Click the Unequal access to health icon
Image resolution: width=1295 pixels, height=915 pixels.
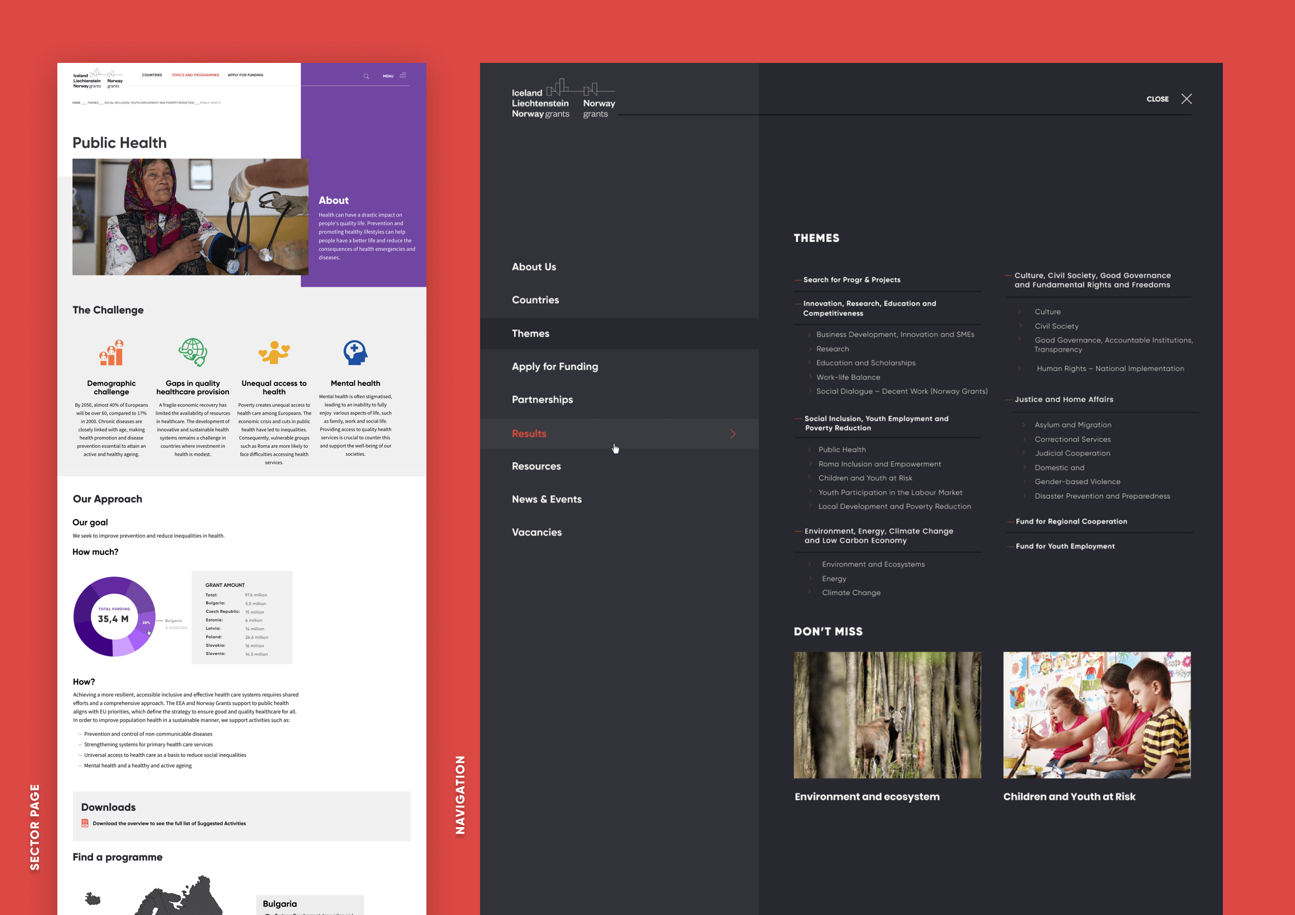tap(274, 352)
